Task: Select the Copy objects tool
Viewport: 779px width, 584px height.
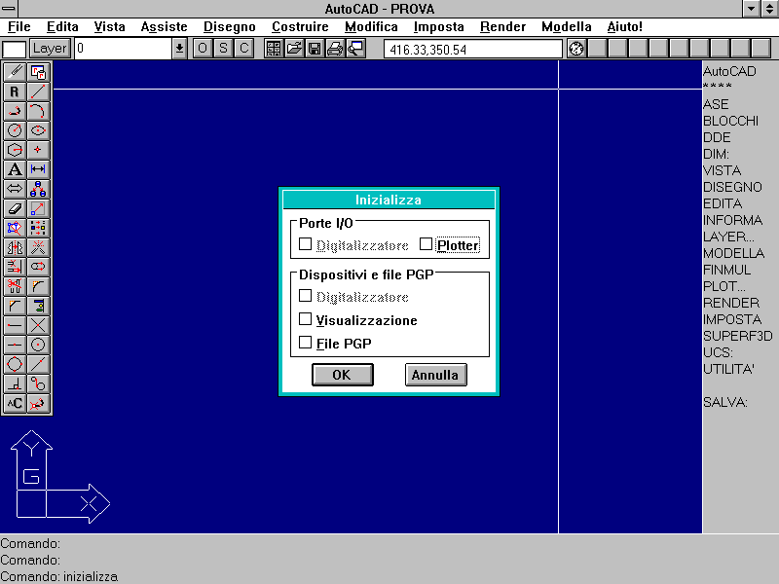Action: (x=38, y=189)
